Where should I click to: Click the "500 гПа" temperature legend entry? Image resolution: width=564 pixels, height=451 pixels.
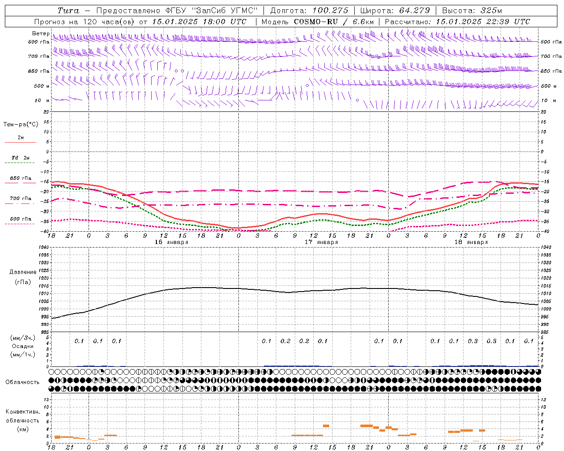pyautogui.click(x=21, y=219)
